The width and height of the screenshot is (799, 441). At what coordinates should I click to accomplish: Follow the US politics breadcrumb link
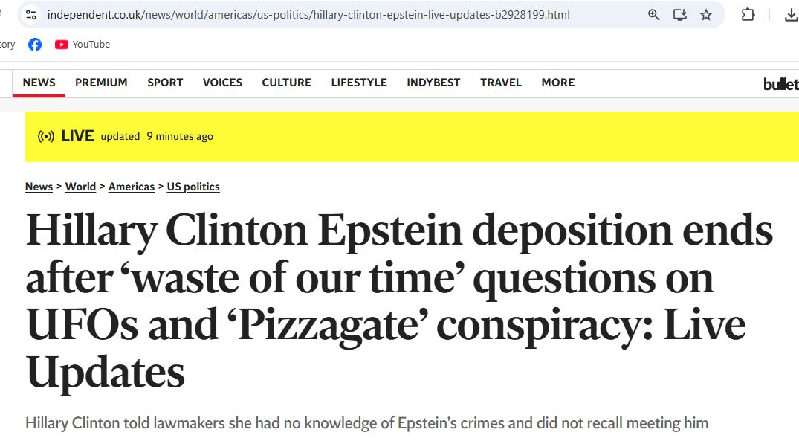tap(193, 187)
